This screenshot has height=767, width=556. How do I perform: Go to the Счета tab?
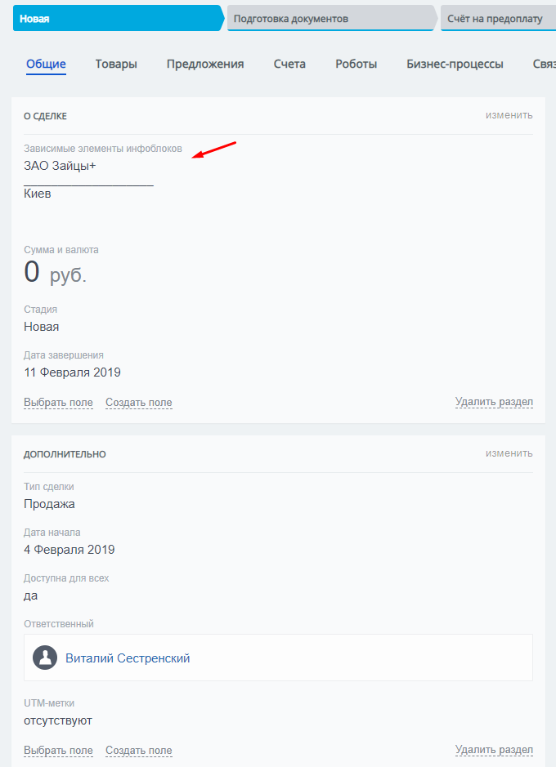(289, 64)
